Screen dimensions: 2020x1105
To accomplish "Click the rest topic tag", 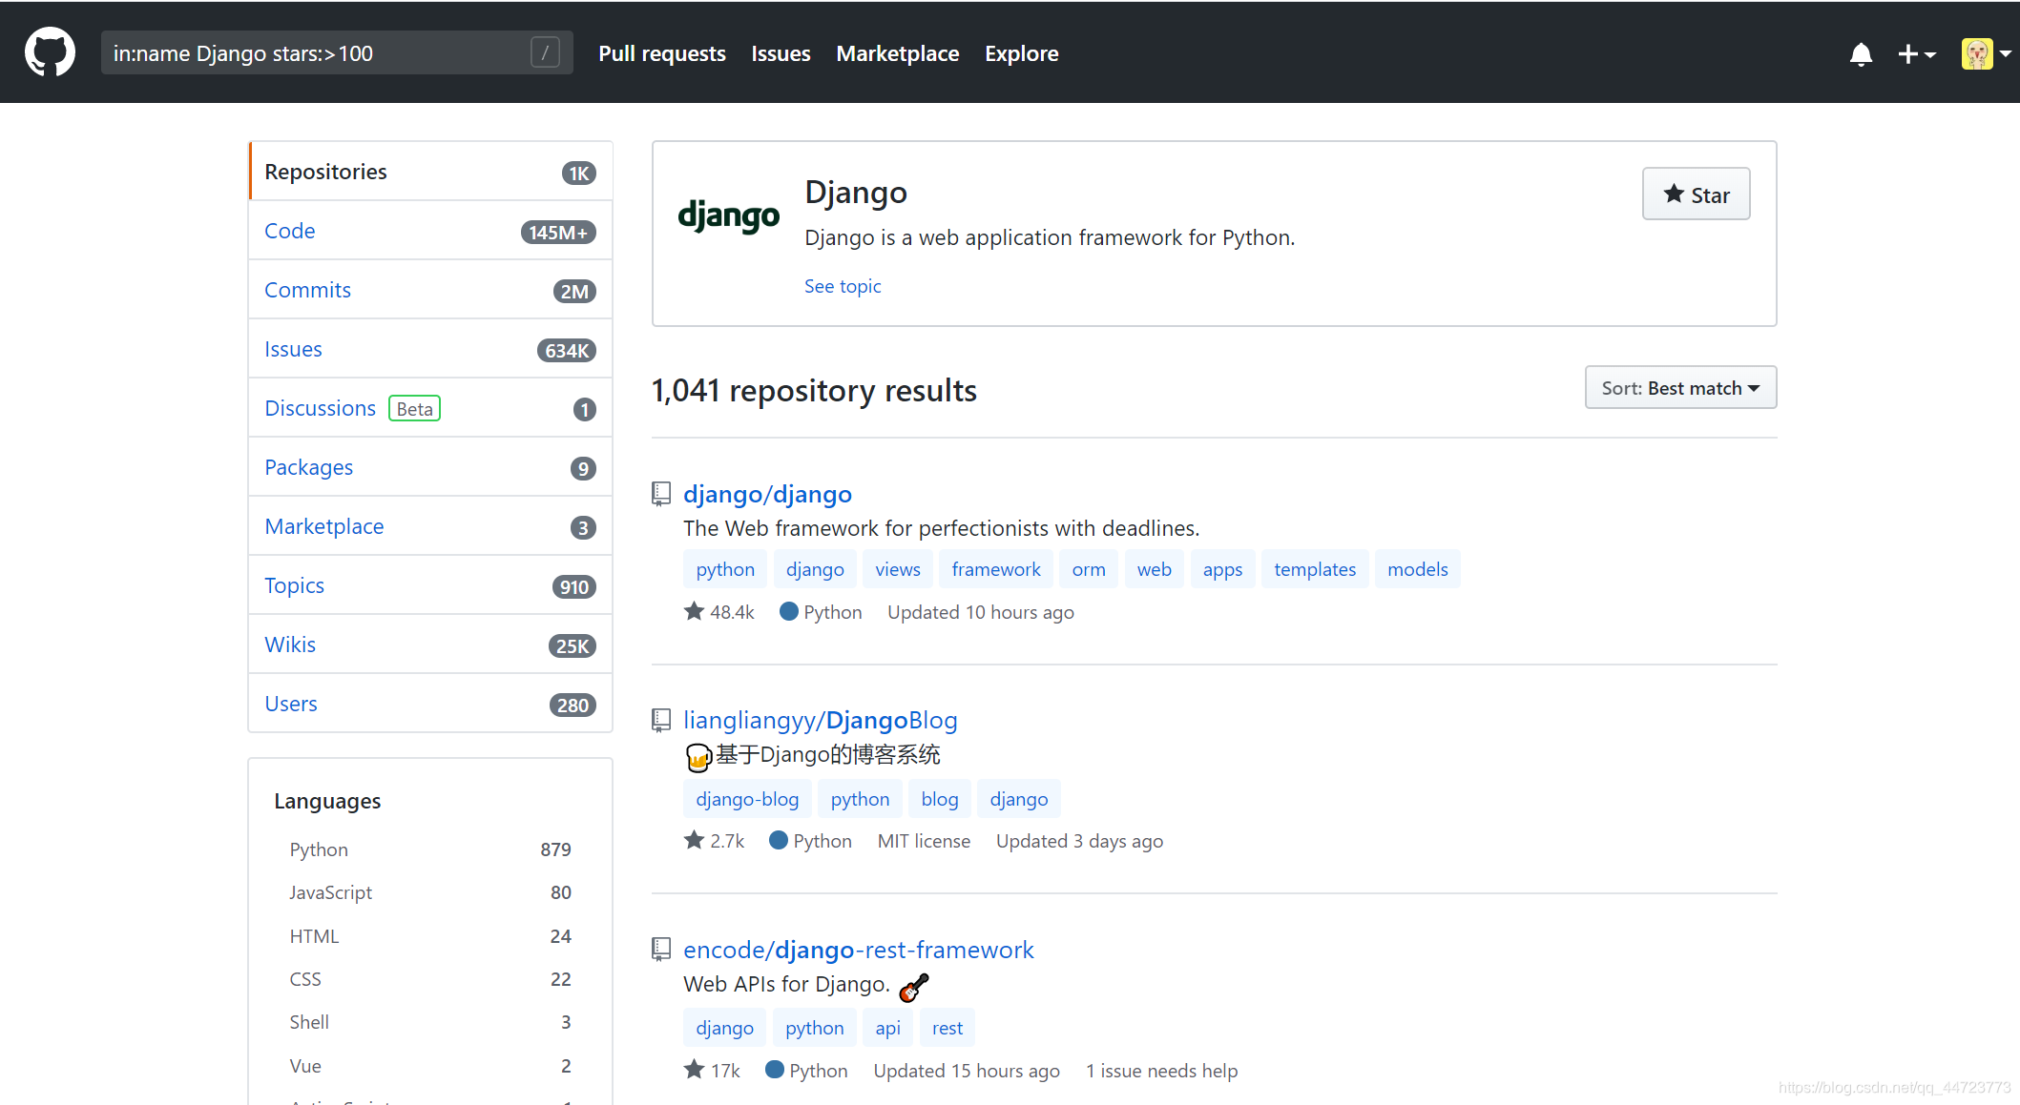I will click(948, 1028).
